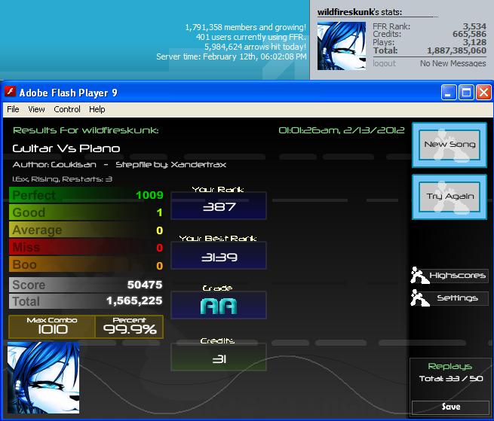Screen dimensions: 494x421
Task: Open the View menu
Action: (x=36, y=109)
